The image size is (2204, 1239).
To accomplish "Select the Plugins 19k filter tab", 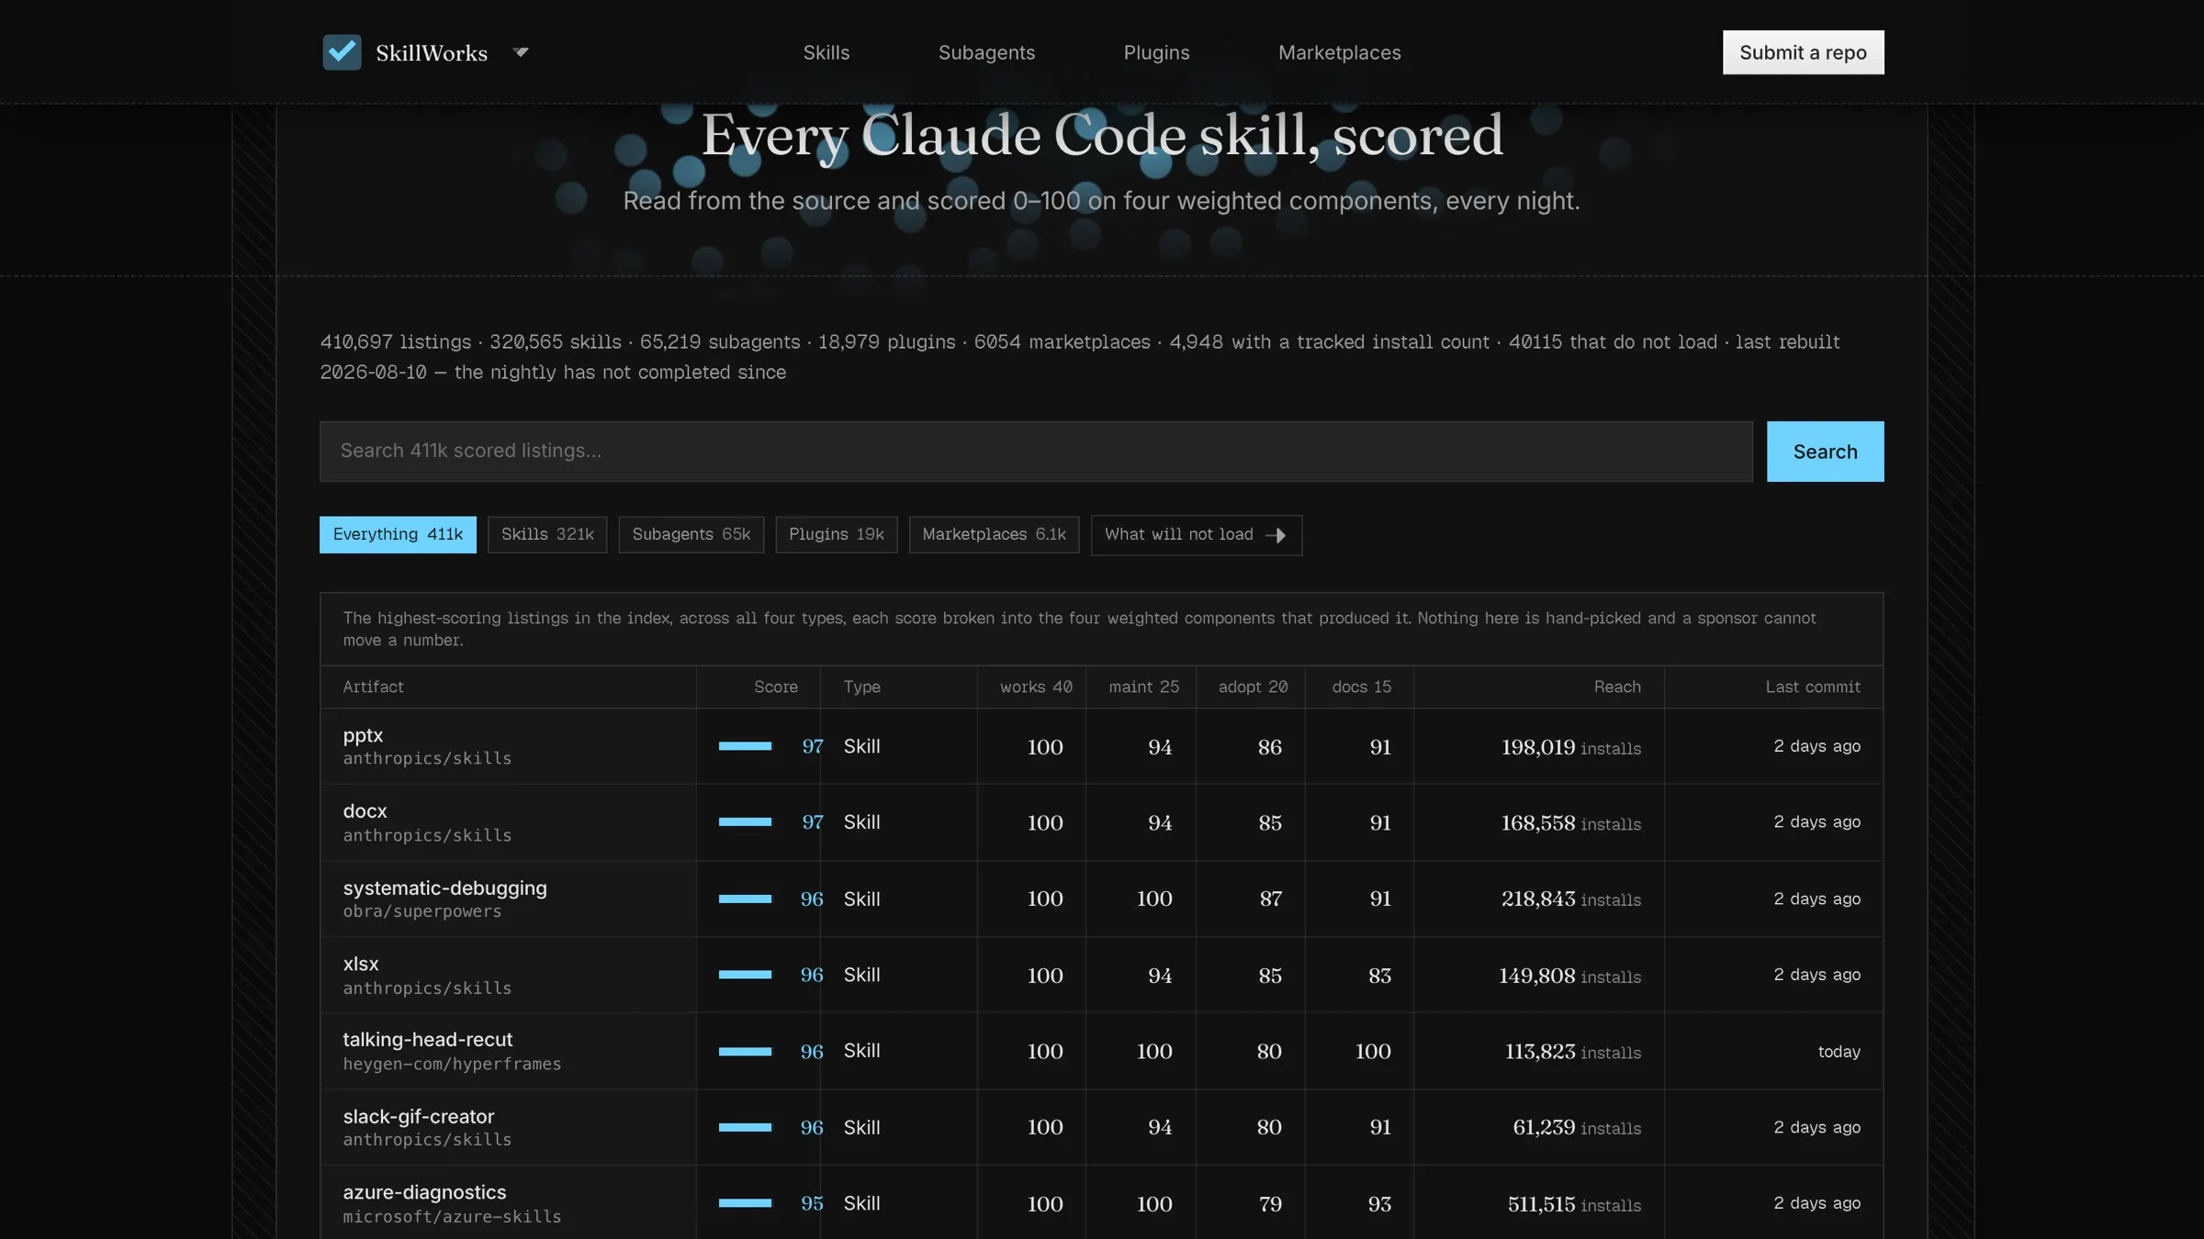I will click(x=837, y=535).
